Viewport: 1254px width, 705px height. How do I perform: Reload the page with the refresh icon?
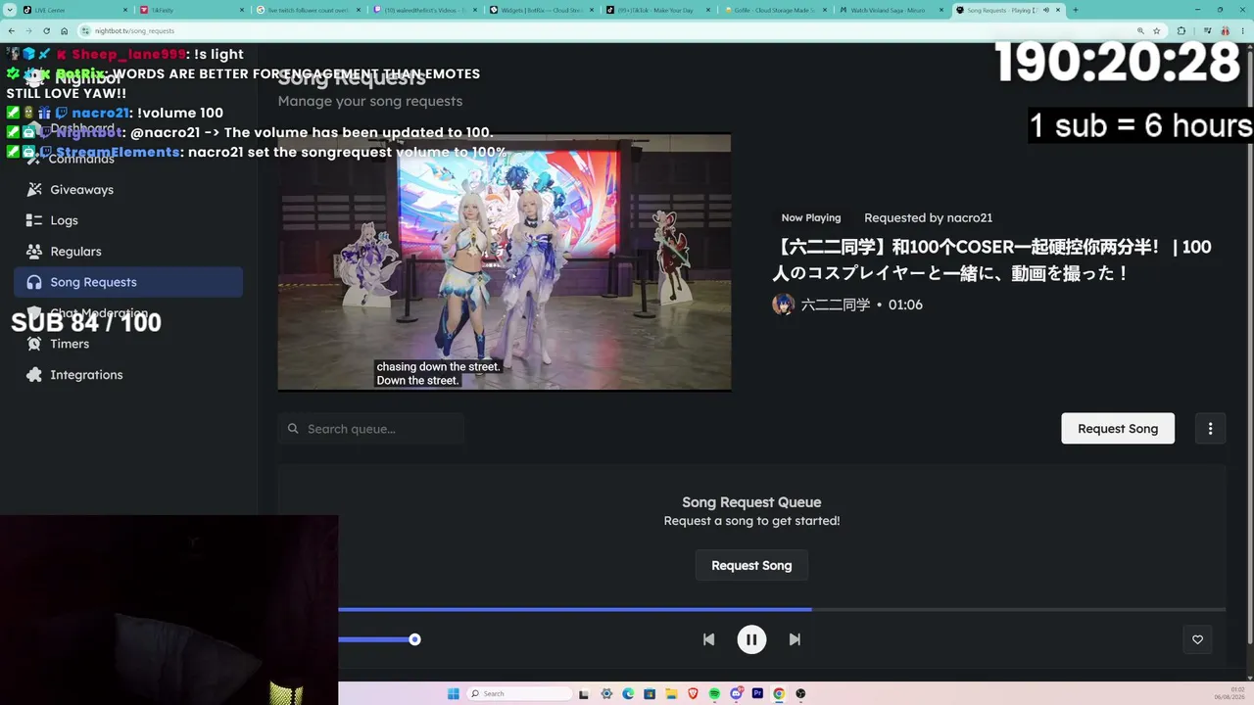click(46, 30)
